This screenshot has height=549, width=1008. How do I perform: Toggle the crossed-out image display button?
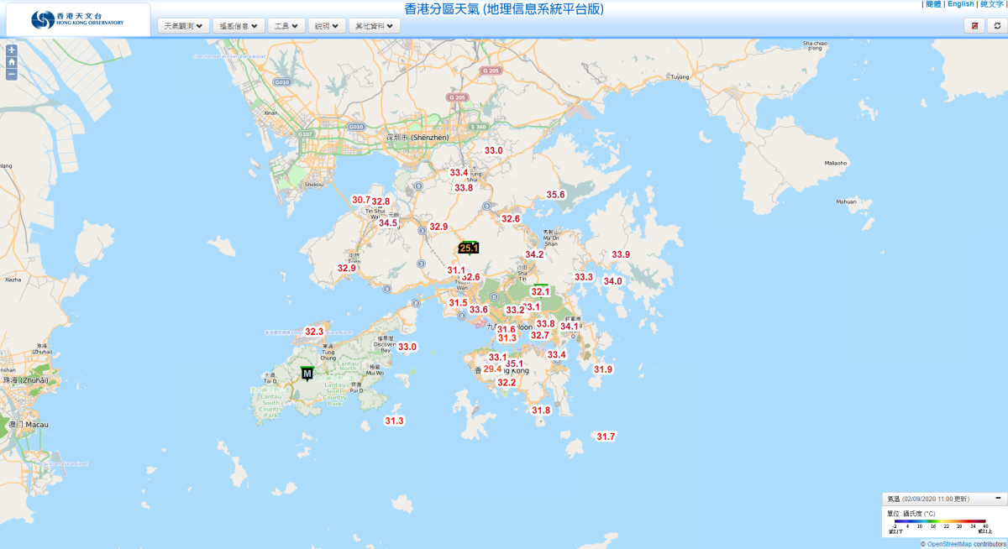[x=974, y=26]
